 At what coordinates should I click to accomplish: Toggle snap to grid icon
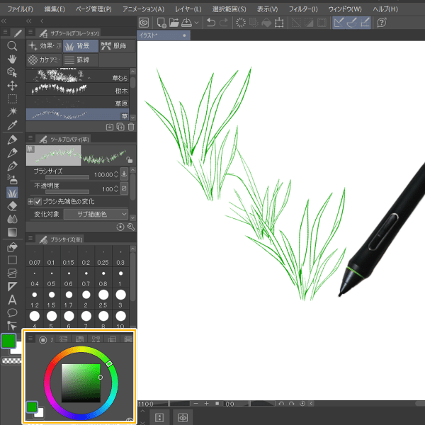(x=365, y=23)
